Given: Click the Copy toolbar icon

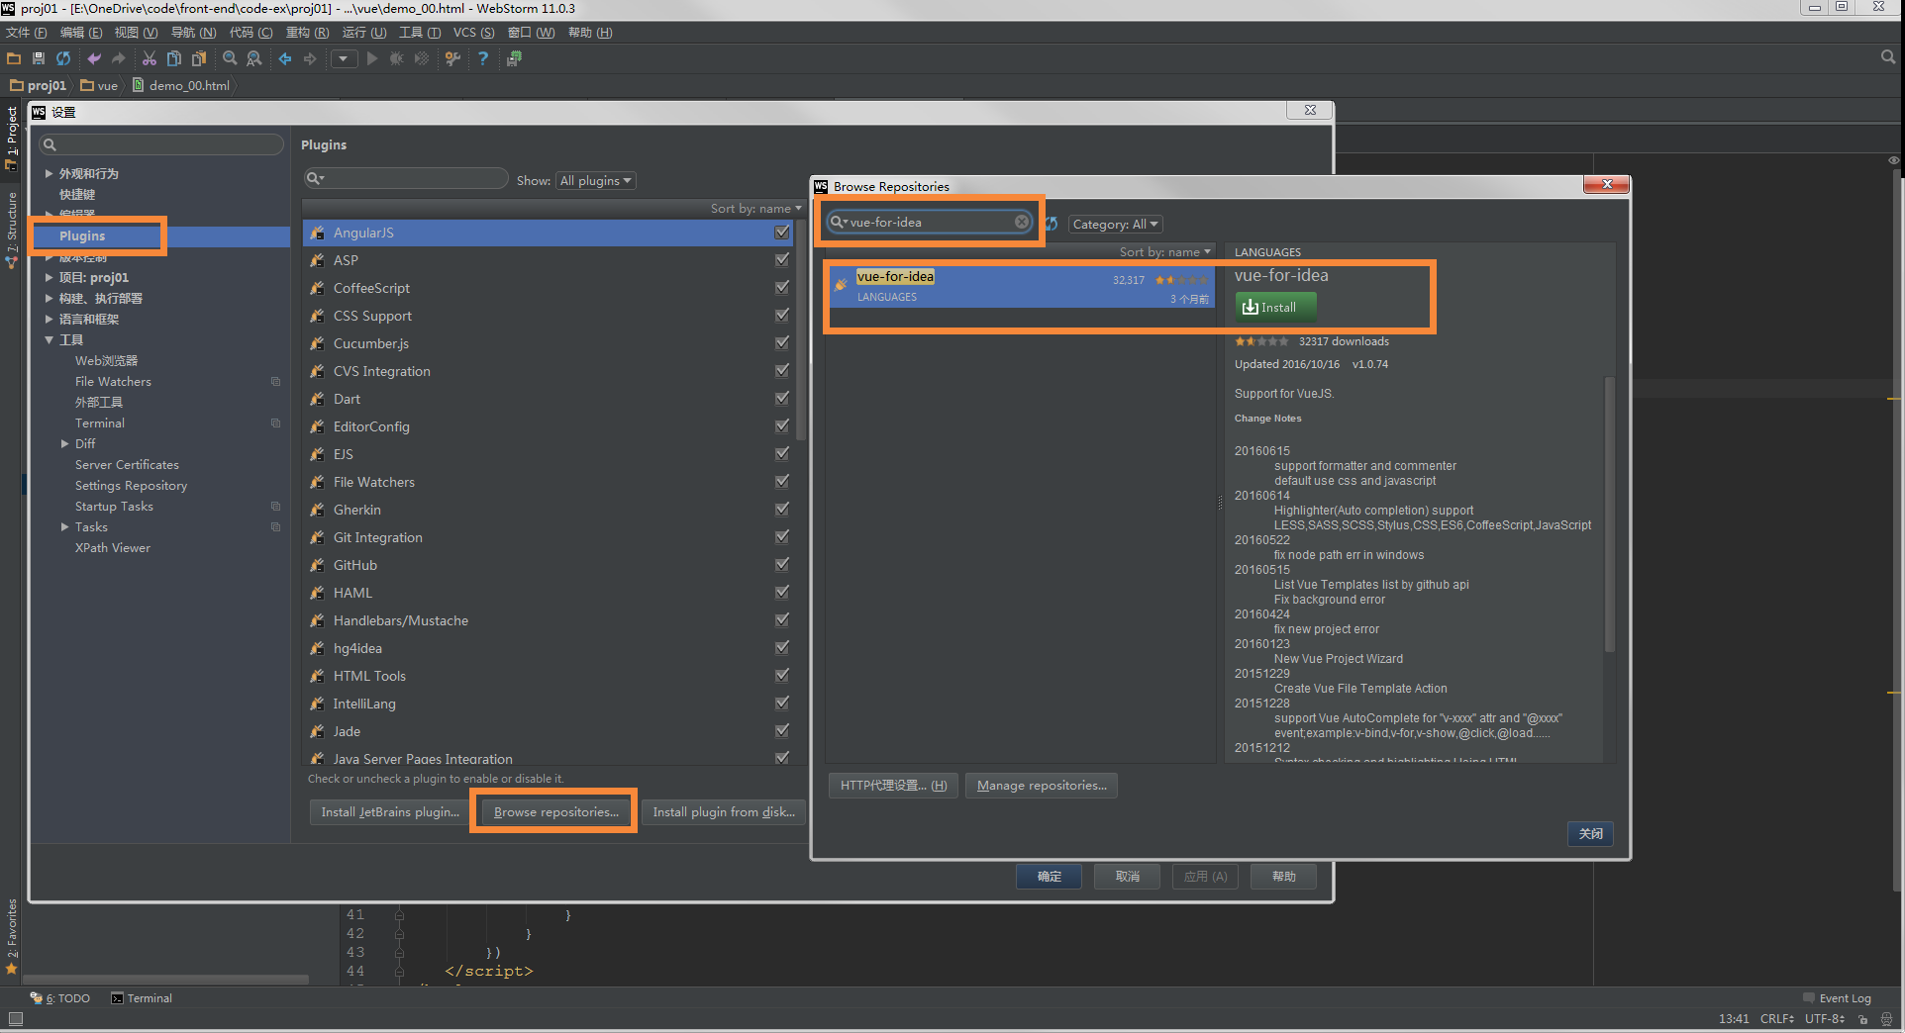Looking at the screenshot, I should point(174,58).
